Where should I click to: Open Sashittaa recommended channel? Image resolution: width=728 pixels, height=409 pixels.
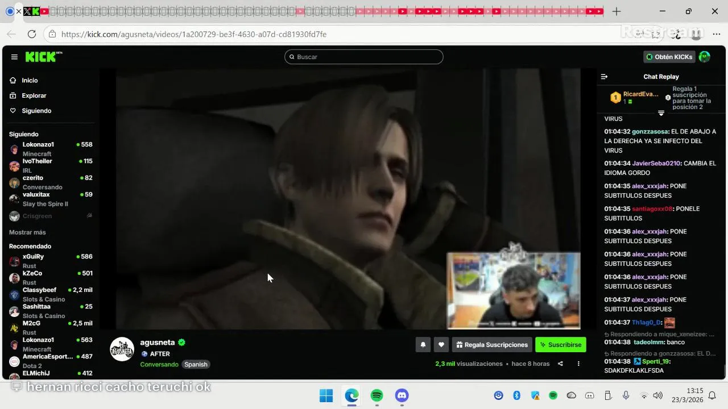tap(51, 311)
